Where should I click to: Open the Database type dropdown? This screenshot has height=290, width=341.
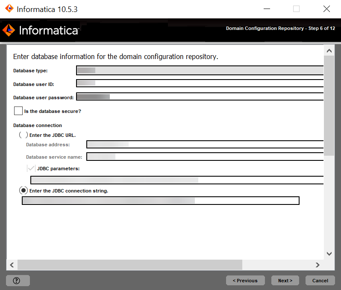point(200,71)
